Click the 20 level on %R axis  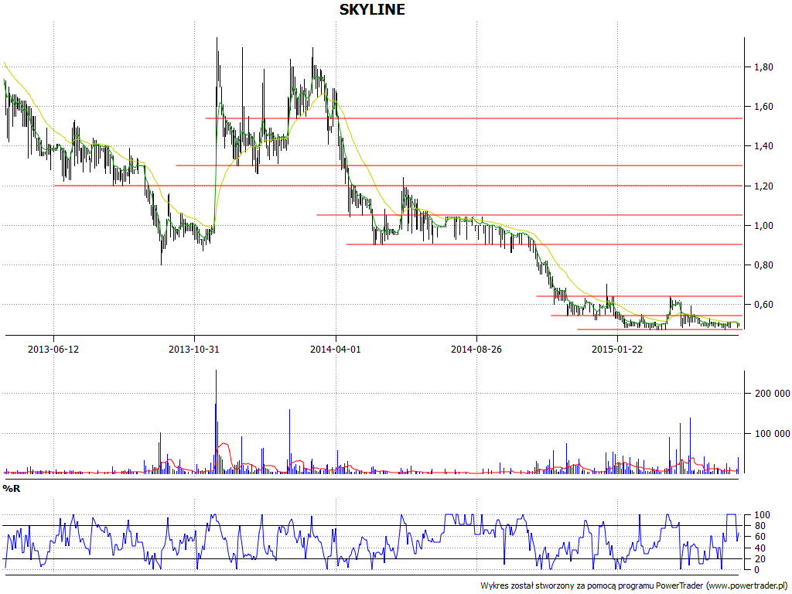click(x=760, y=558)
